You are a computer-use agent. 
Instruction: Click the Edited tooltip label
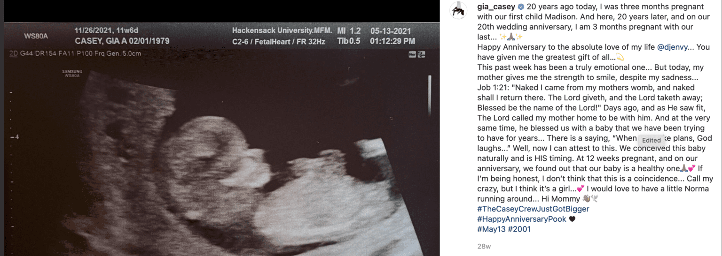[651, 140]
